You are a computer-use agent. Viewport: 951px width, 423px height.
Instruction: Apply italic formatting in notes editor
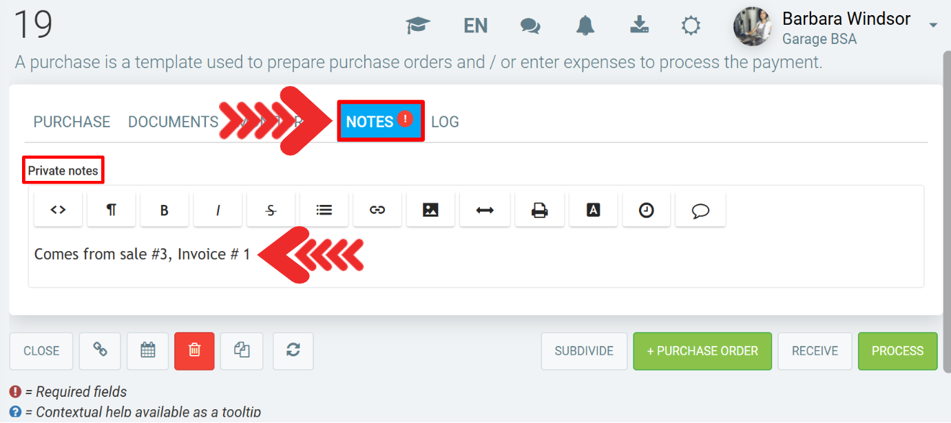pos(218,210)
